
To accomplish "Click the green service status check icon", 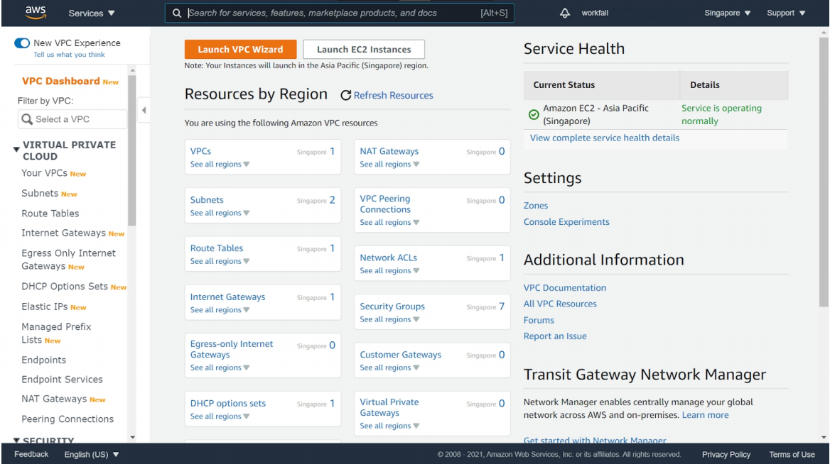I will [x=534, y=115].
